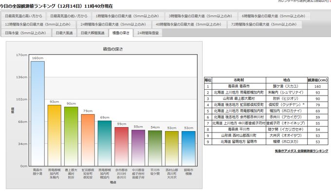Click the blue 53cm 幌糠 bar
Image resolution: width=331 pixels, height=193 pixels.
tap(188, 149)
